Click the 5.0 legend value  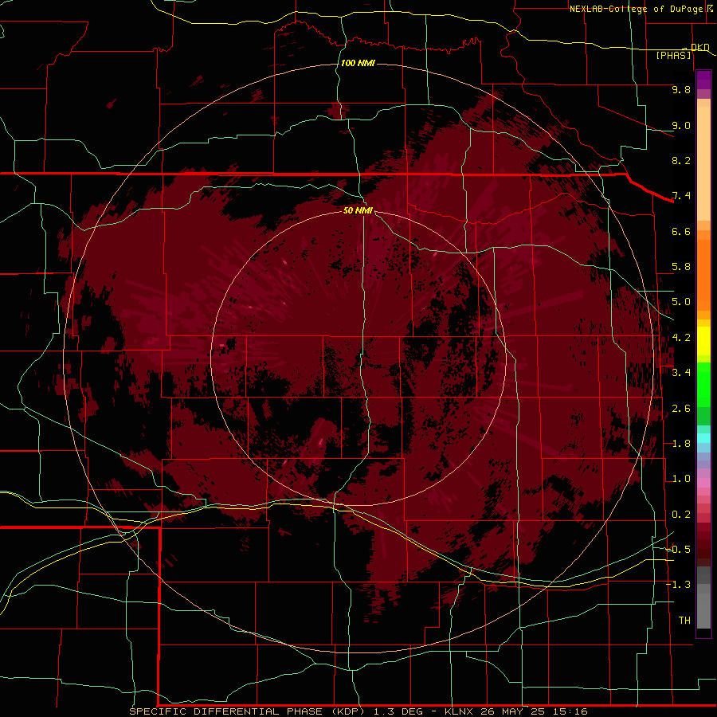[681, 302]
